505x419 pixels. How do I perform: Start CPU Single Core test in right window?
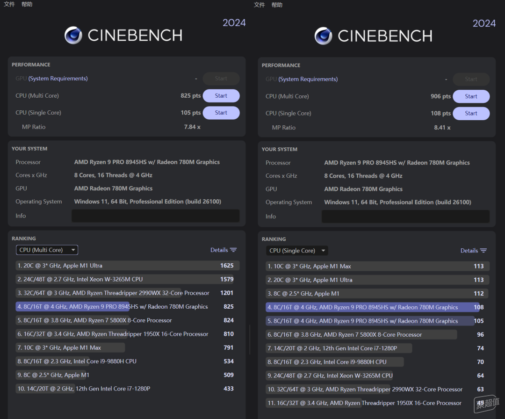click(x=471, y=113)
